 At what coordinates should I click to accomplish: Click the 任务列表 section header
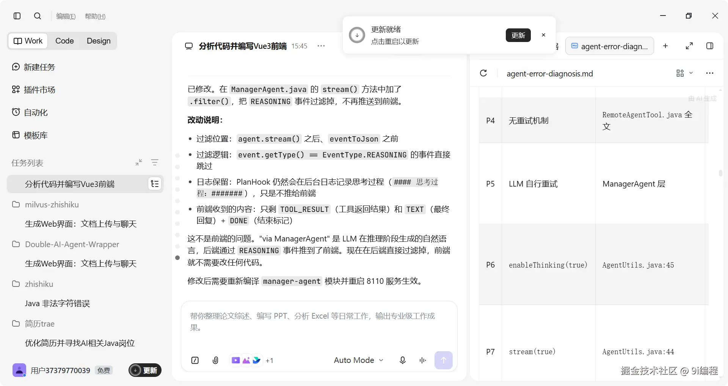pyautogui.click(x=27, y=163)
